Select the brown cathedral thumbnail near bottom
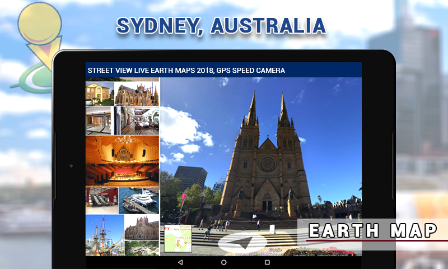Screen dimensions: 448x269 coord(142,228)
